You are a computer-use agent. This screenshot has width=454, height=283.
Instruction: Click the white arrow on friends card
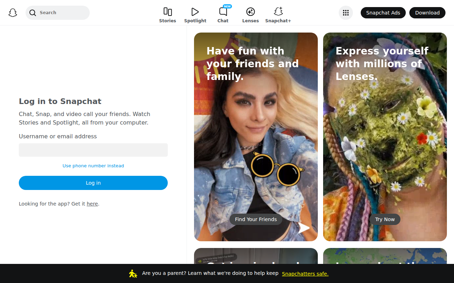(x=304, y=228)
